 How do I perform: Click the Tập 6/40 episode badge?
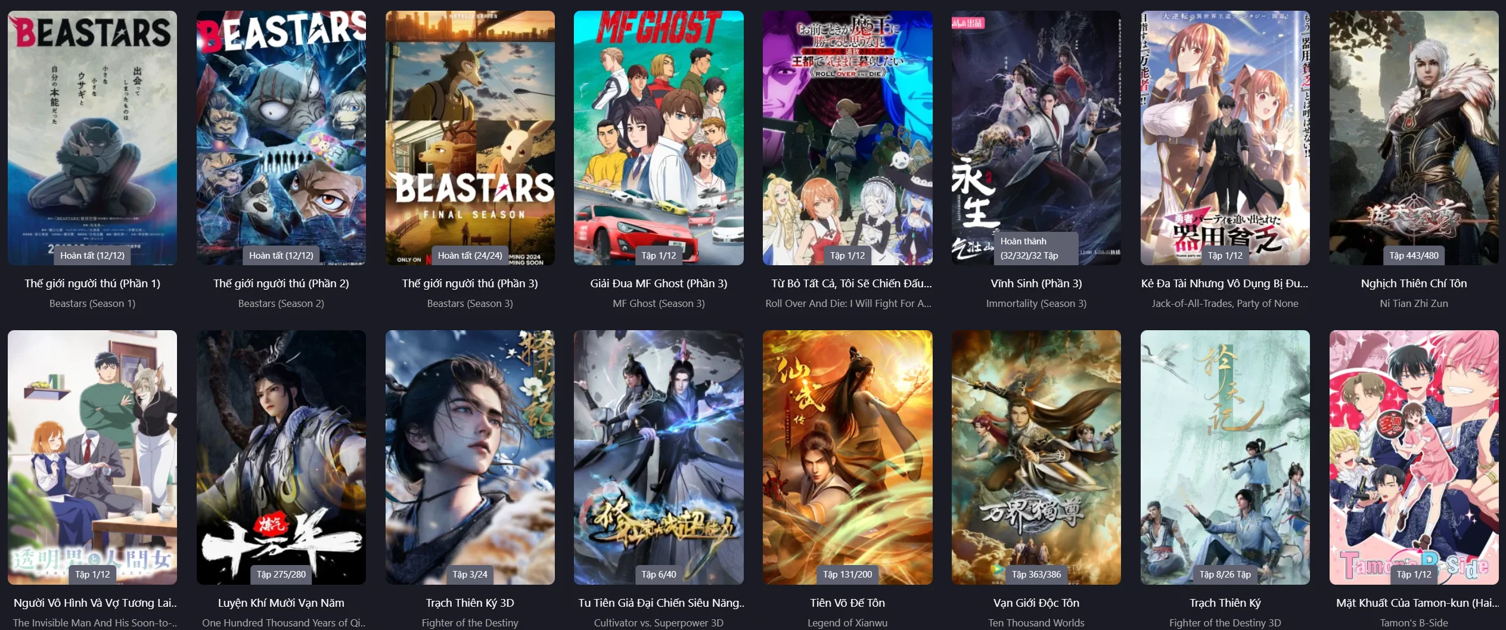tap(659, 575)
